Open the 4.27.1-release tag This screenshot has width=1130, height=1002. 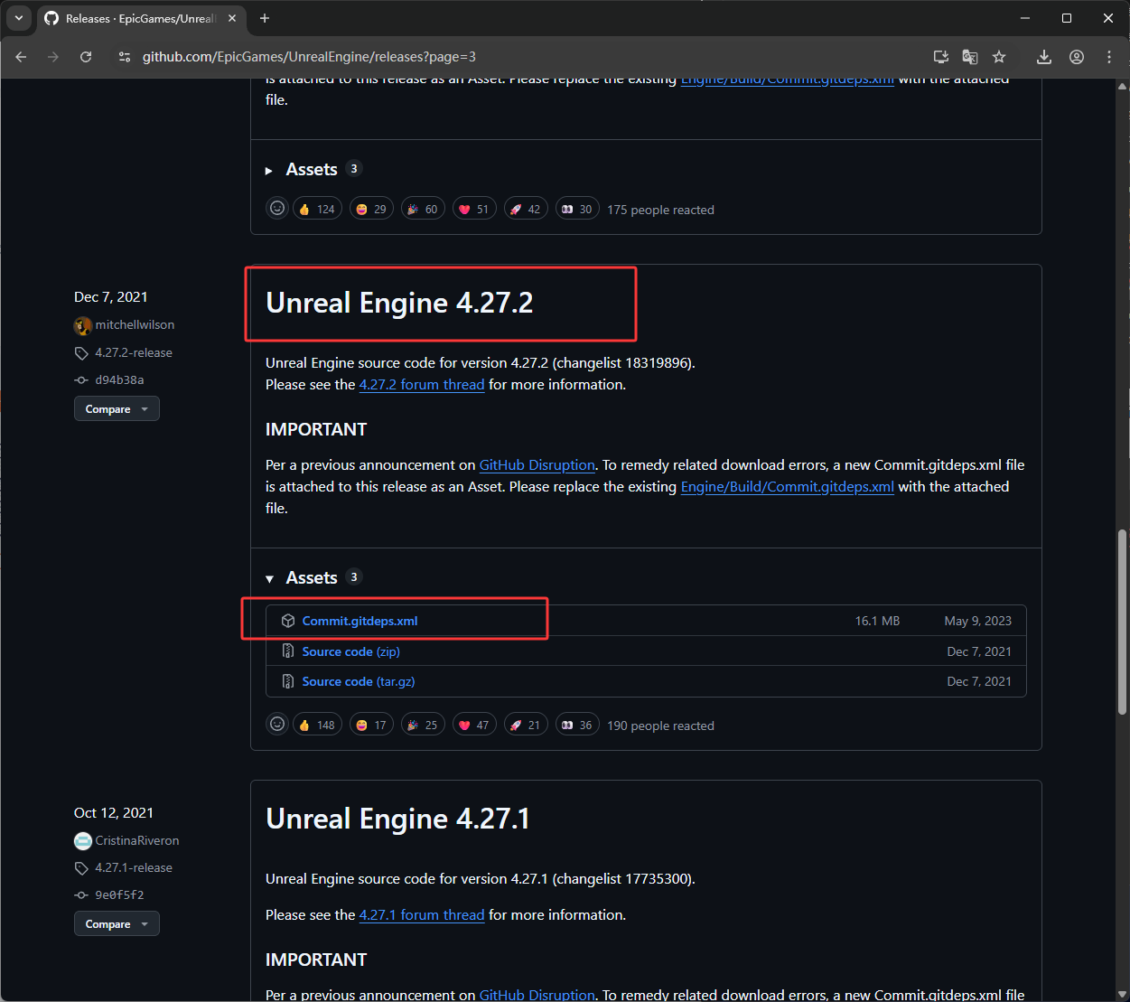(134, 868)
